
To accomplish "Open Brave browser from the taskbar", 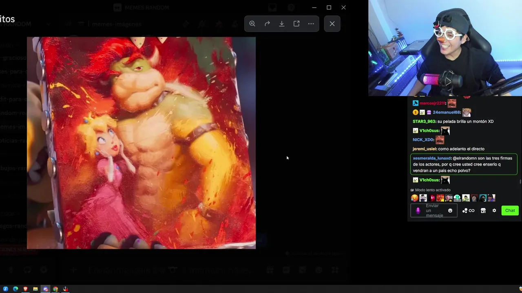I will [25, 289].
